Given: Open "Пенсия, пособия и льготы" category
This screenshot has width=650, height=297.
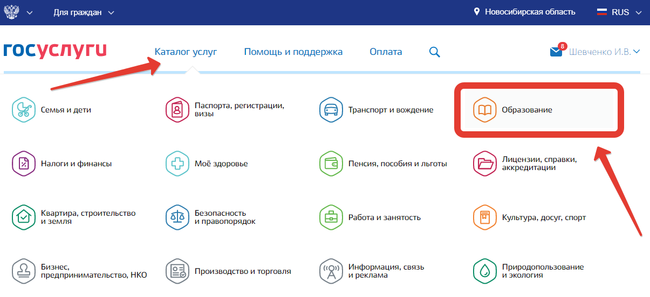Looking at the screenshot, I should pyautogui.click(x=398, y=164).
